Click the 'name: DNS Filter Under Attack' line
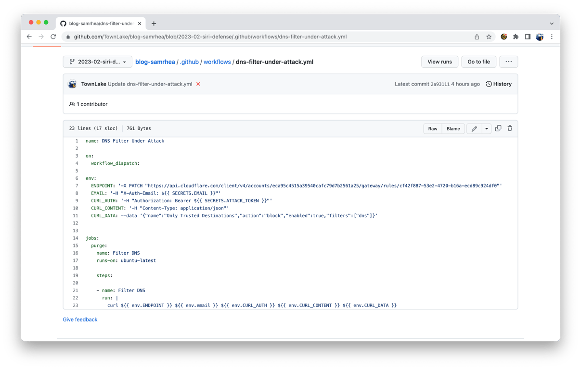Screen dimensions: 581x369 125,141
